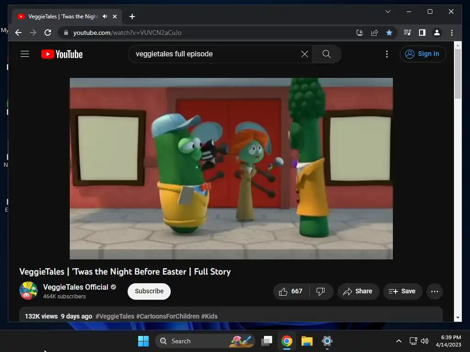Go to YouTube home via logo
470x352 pixels.
click(62, 54)
